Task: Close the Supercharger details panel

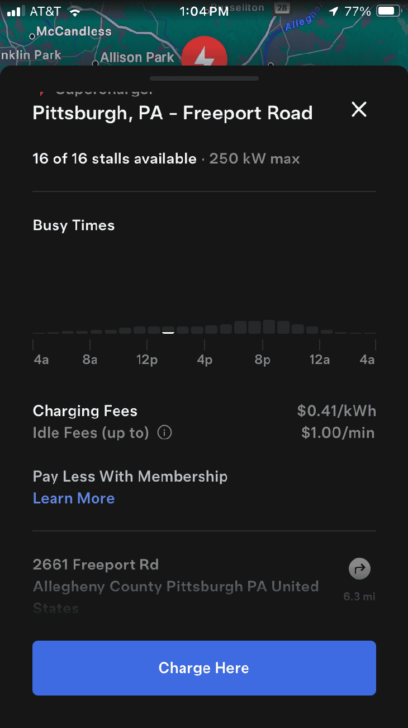Action: (359, 110)
